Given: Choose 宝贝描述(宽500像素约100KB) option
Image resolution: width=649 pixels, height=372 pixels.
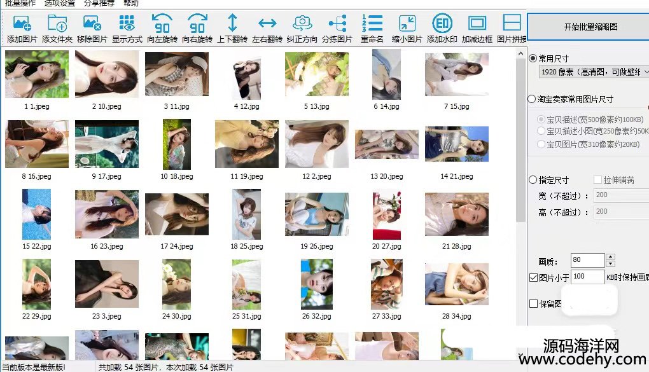Looking at the screenshot, I should click(541, 119).
